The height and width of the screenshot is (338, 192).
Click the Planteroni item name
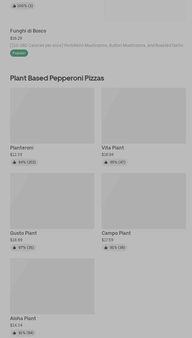pyautogui.click(x=22, y=148)
